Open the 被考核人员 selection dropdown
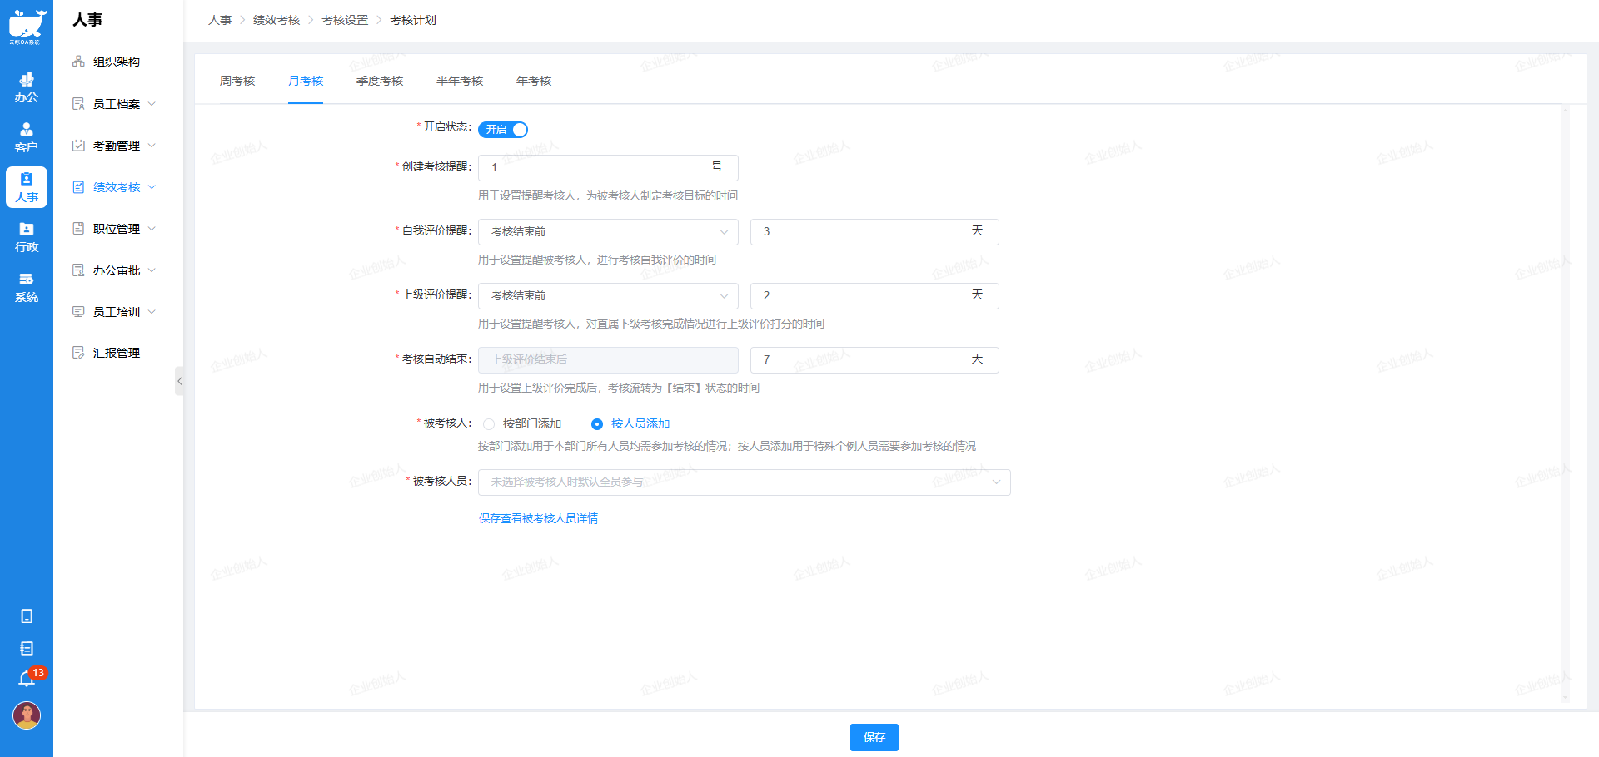Image resolution: width=1599 pixels, height=757 pixels. point(744,482)
